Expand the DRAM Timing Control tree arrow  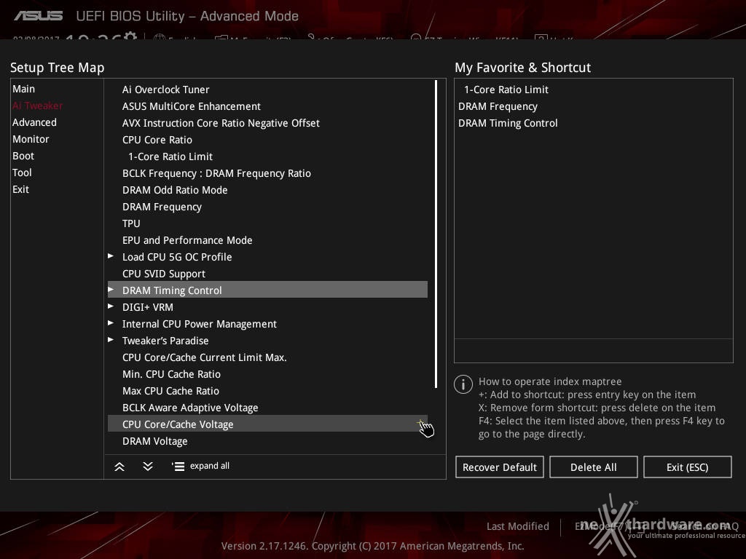click(111, 290)
